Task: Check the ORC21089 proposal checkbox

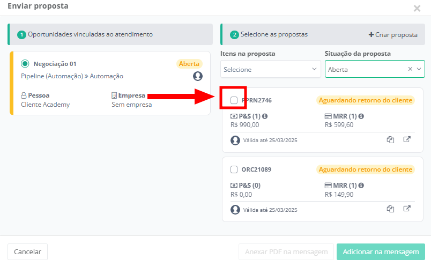Action: point(234,169)
